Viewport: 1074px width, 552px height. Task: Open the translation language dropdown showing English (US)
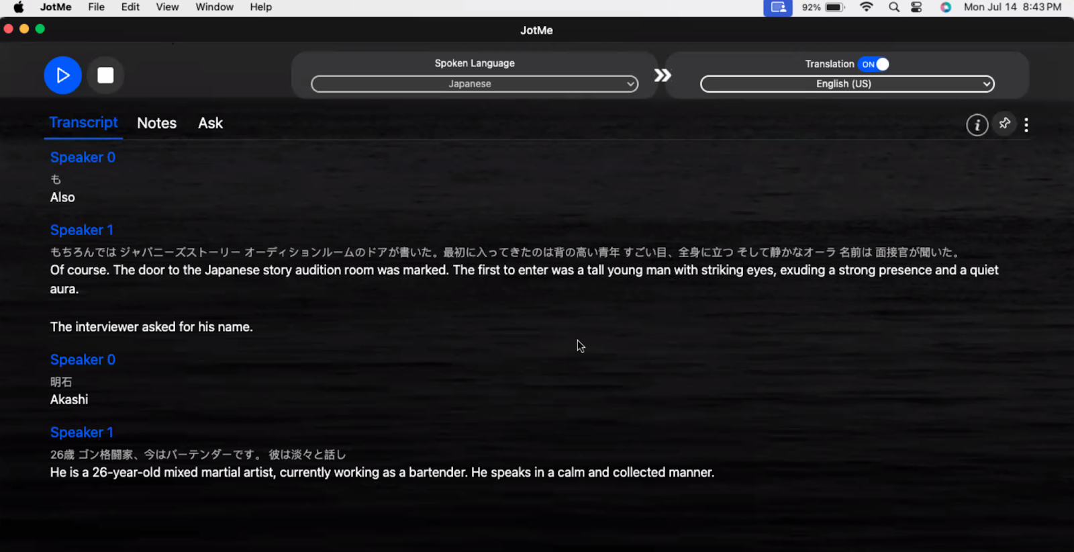[x=847, y=84]
